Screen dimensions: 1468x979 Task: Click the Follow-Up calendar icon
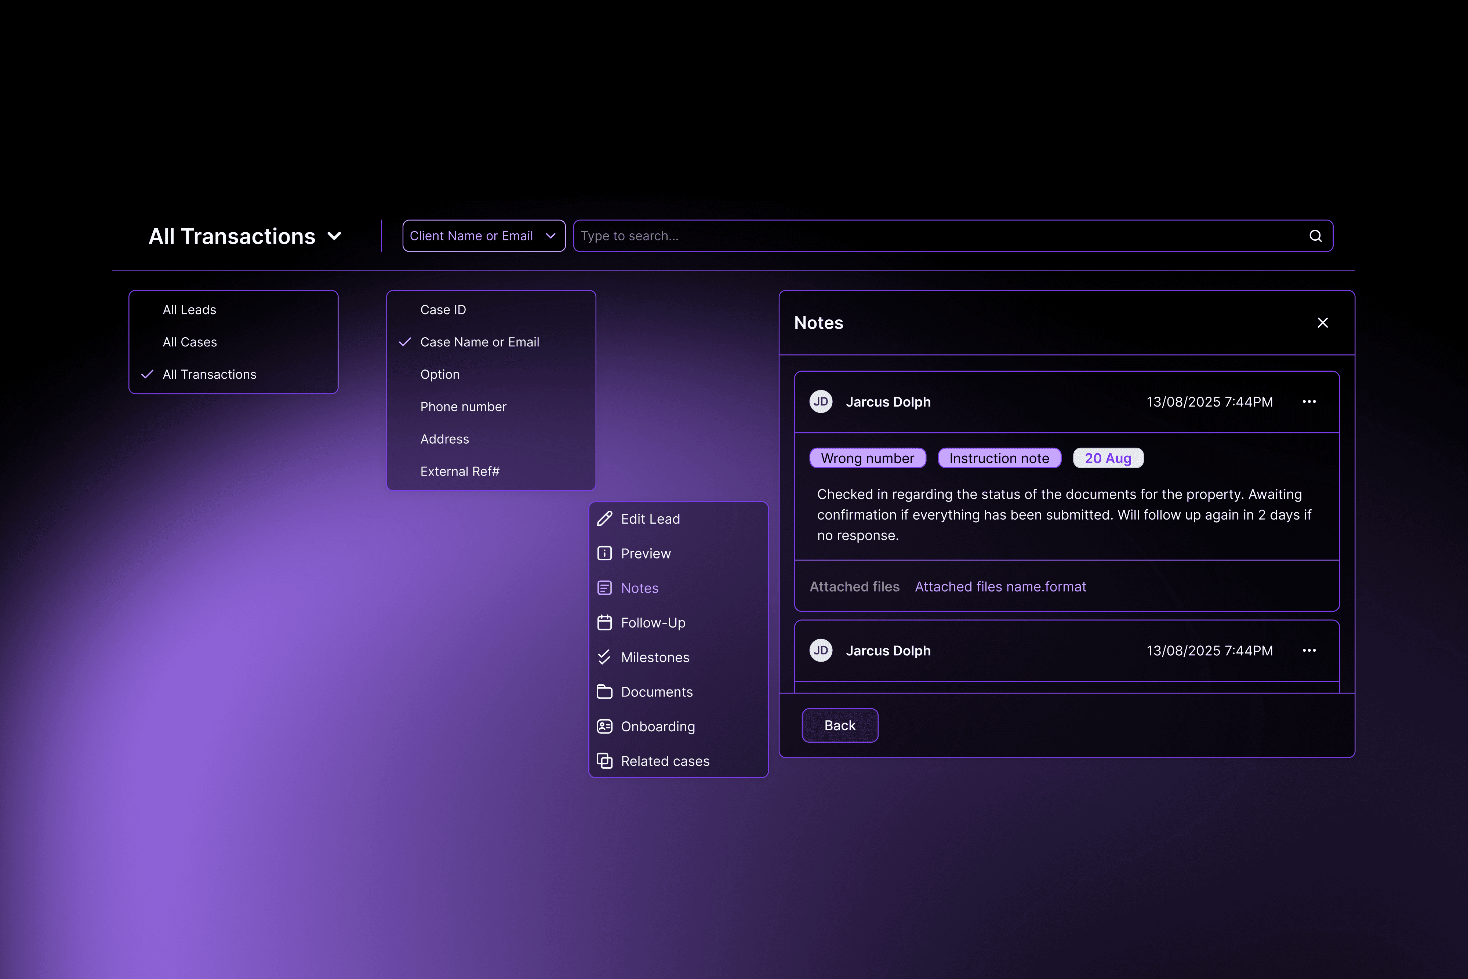pyautogui.click(x=604, y=622)
